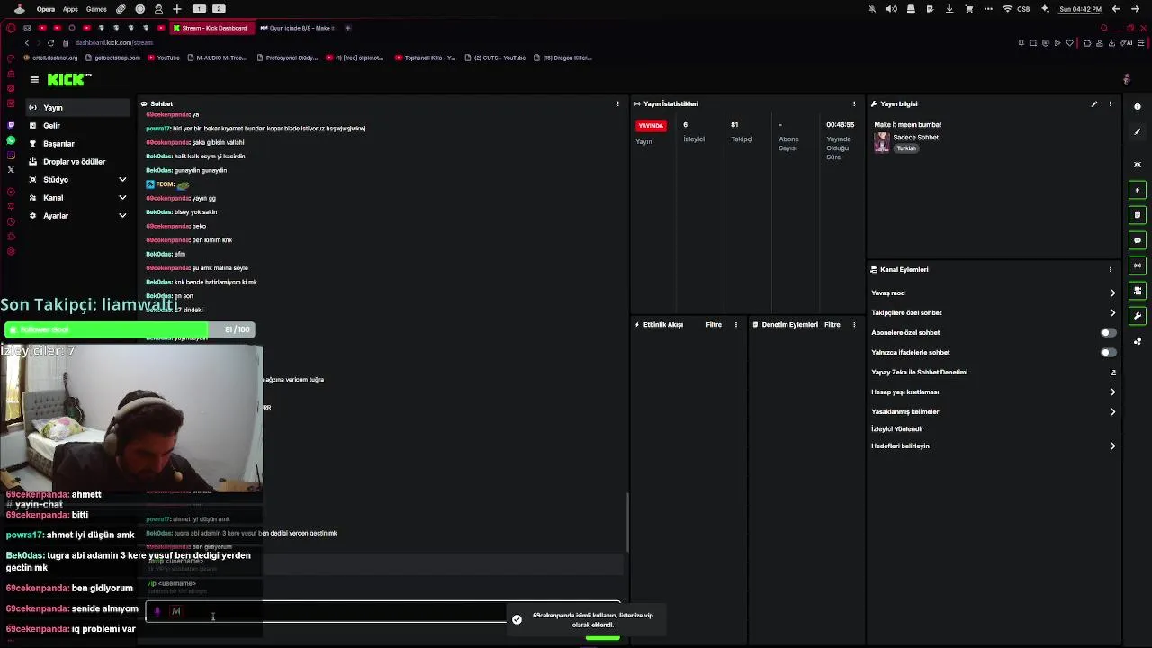Click the channel actions icon above wrench
Viewport: 1152px width, 648px height.
[x=1138, y=291]
